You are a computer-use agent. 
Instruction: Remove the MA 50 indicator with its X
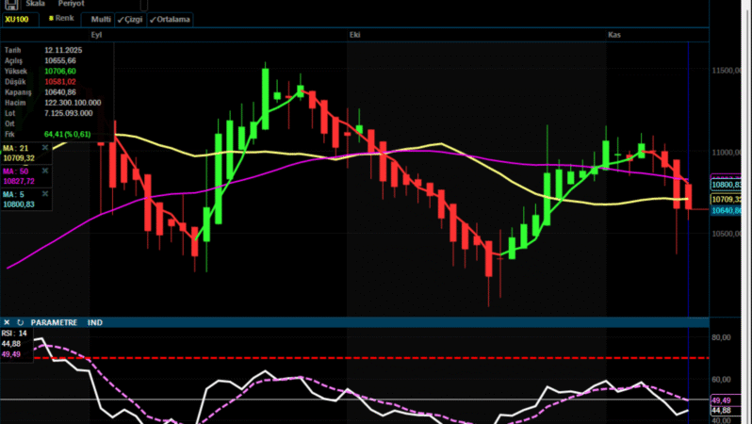pyautogui.click(x=45, y=171)
